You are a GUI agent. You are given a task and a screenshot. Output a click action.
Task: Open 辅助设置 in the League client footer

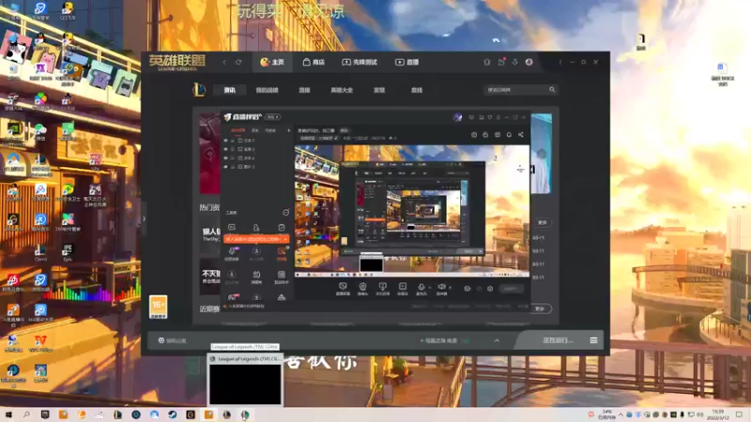tap(173, 340)
